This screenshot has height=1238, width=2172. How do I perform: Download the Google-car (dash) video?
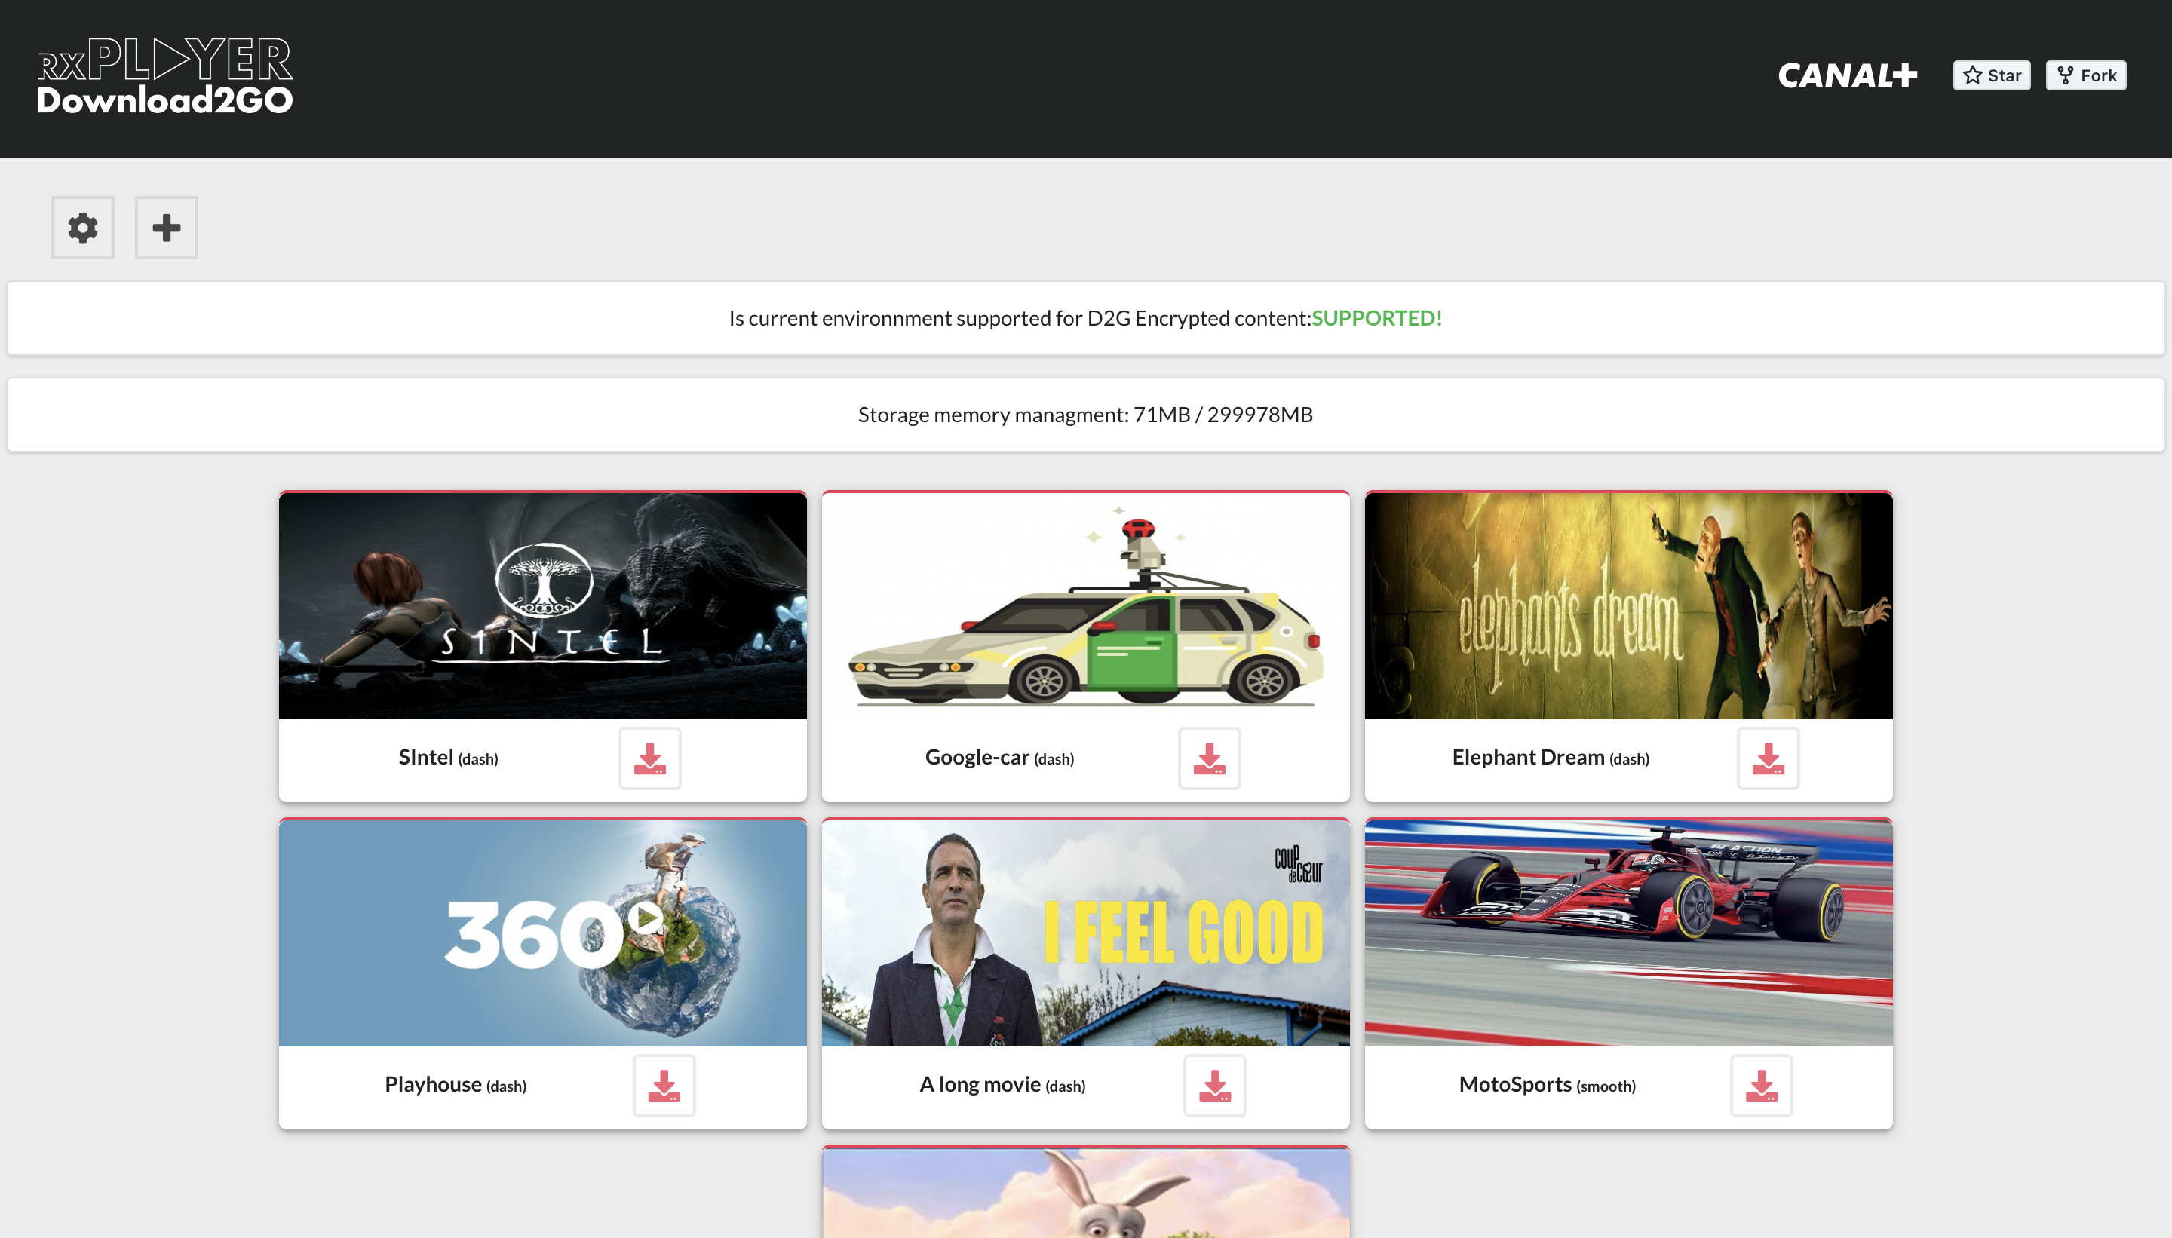click(x=1208, y=758)
